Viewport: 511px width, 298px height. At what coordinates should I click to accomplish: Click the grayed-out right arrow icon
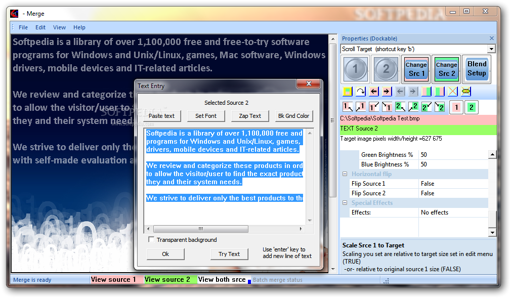pyautogui.click(x=413, y=92)
